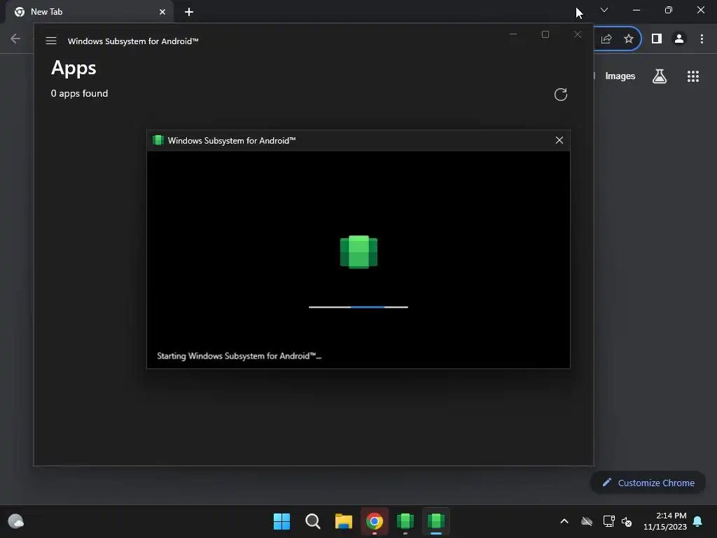Click the small WSA icon in the dialog title bar
Viewport: 717px width, 538px height.
pyautogui.click(x=158, y=140)
